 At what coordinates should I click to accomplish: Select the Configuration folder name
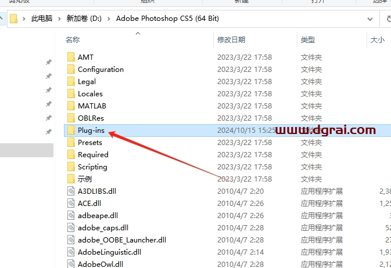pyautogui.click(x=101, y=69)
